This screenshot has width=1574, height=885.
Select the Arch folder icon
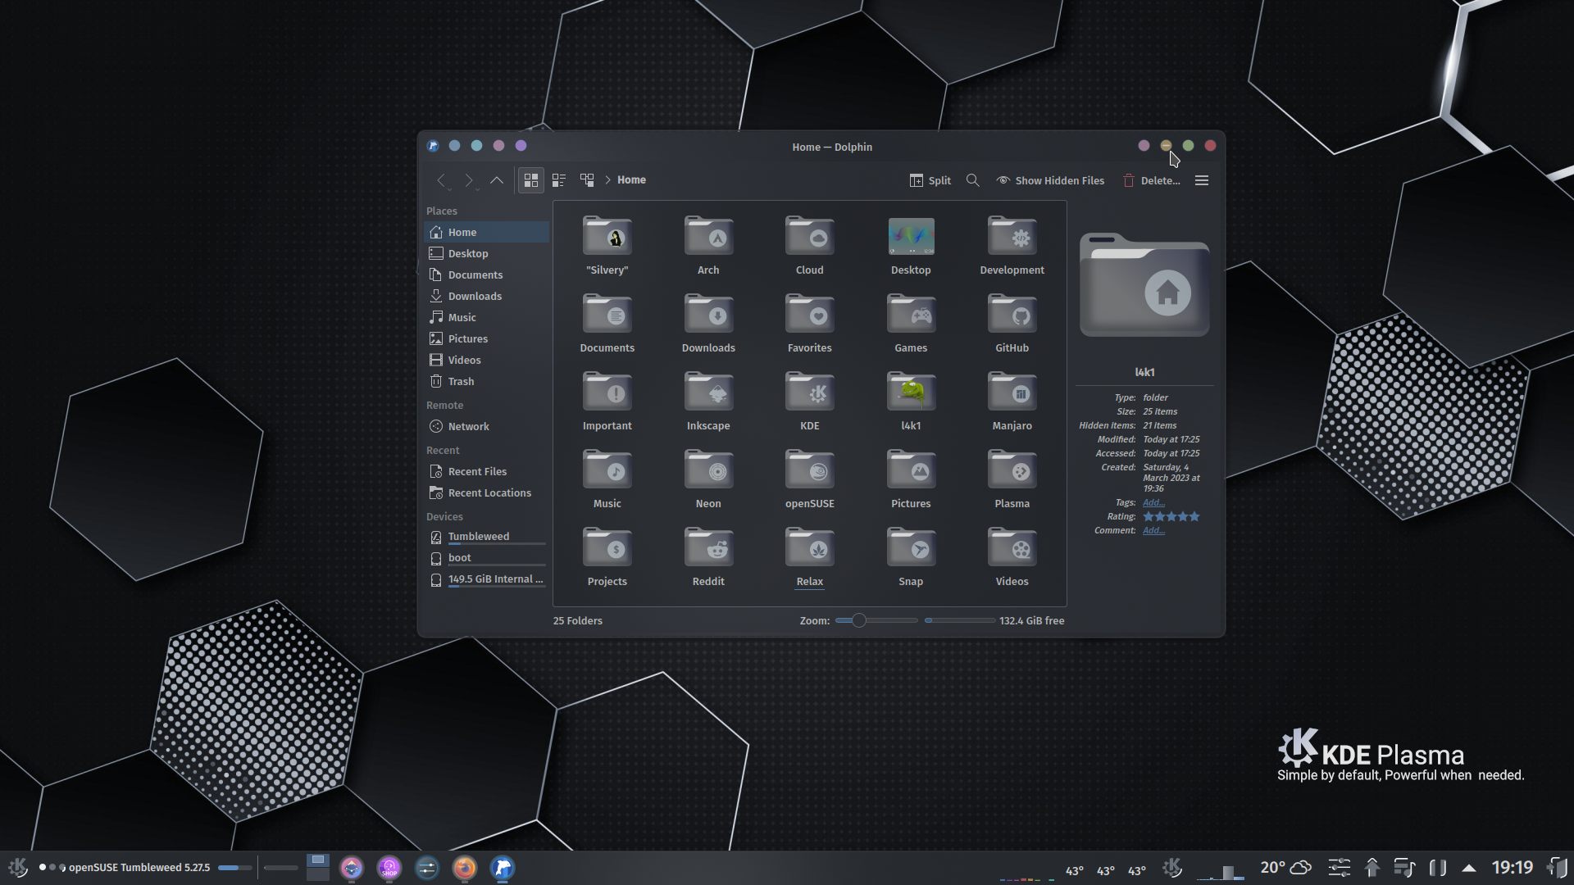(709, 236)
